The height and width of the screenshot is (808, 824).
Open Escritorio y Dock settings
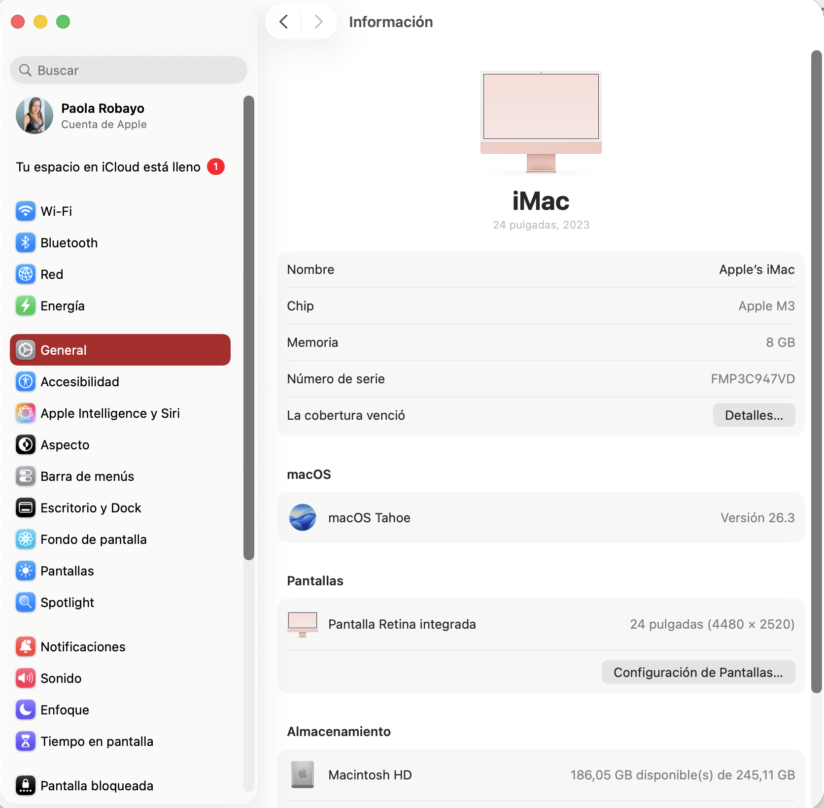click(x=91, y=508)
